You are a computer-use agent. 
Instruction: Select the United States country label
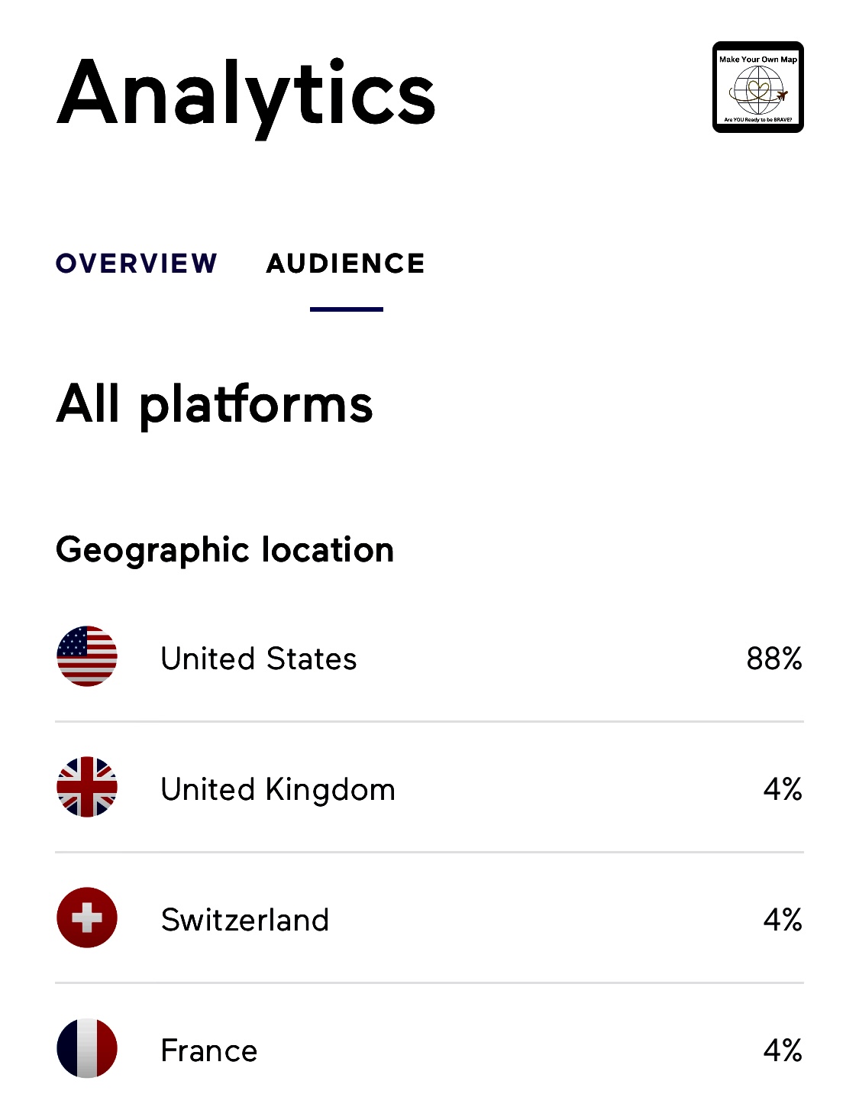pyautogui.click(x=259, y=659)
